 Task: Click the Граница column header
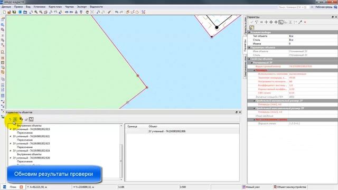click(x=132, y=127)
